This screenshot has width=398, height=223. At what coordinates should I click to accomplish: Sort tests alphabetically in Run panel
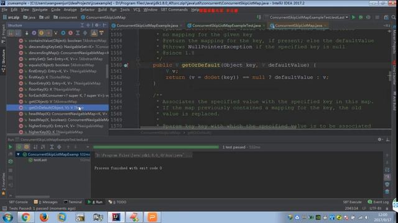[x=35, y=147]
